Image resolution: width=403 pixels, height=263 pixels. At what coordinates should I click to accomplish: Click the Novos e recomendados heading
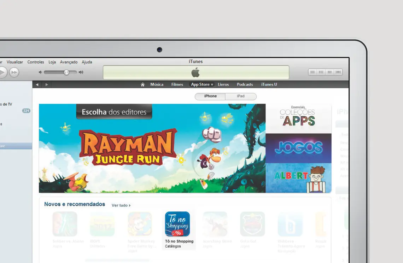pyautogui.click(x=75, y=204)
